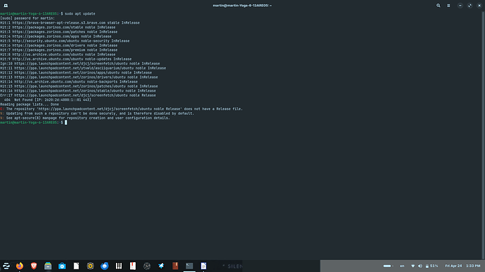
Task: Click the '404 Not Found' line
Action: point(48,100)
